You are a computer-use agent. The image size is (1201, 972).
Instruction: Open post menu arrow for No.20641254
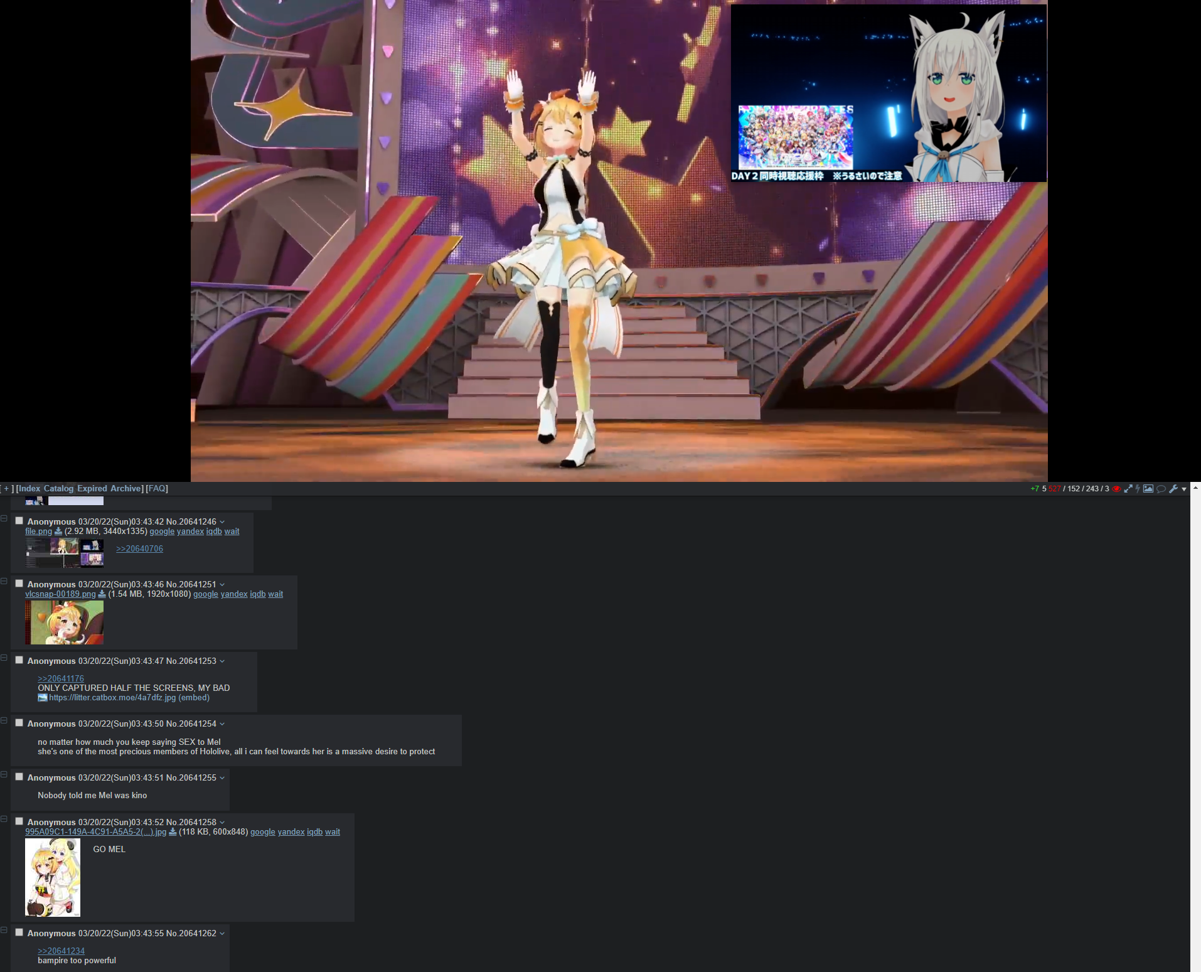(222, 724)
